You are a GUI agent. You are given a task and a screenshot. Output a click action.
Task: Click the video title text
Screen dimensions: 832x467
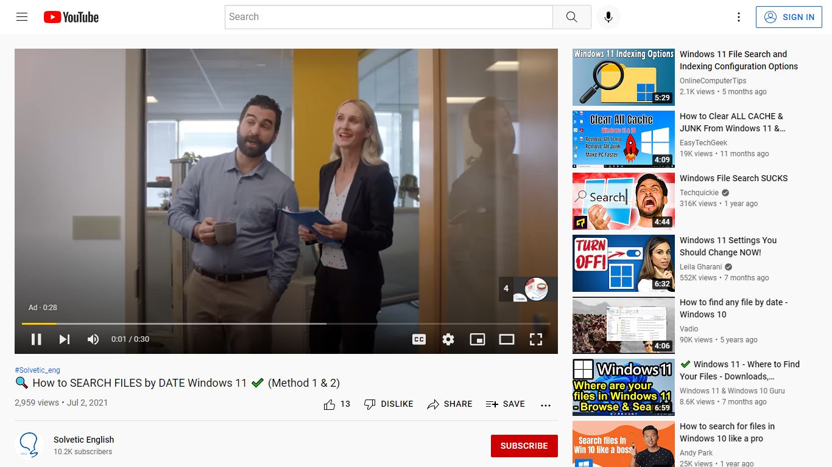point(177,383)
